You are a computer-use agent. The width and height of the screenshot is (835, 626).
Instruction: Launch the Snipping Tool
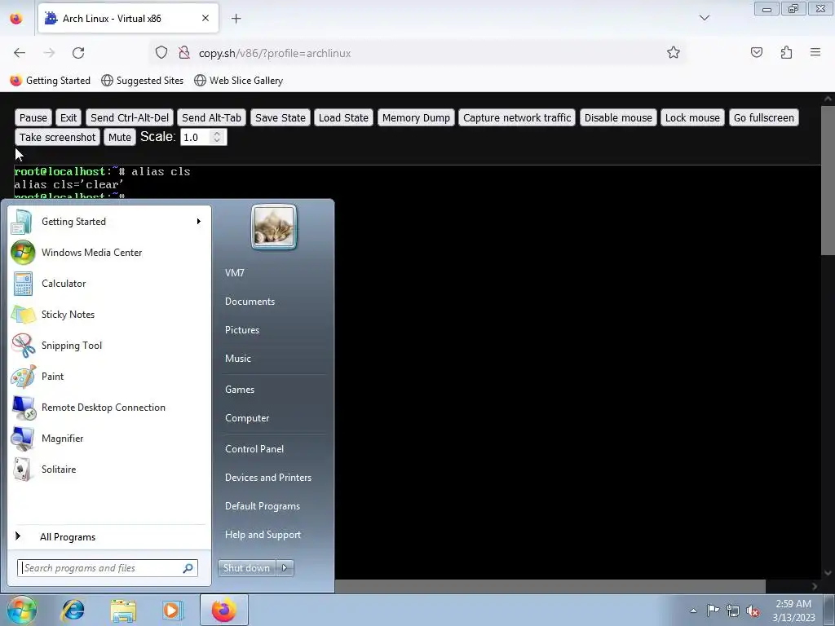pos(109,345)
